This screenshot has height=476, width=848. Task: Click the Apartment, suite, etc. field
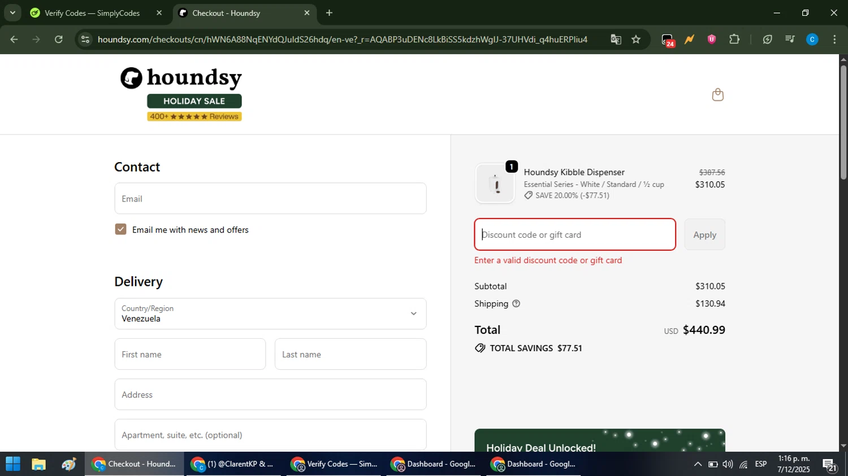[x=270, y=435]
